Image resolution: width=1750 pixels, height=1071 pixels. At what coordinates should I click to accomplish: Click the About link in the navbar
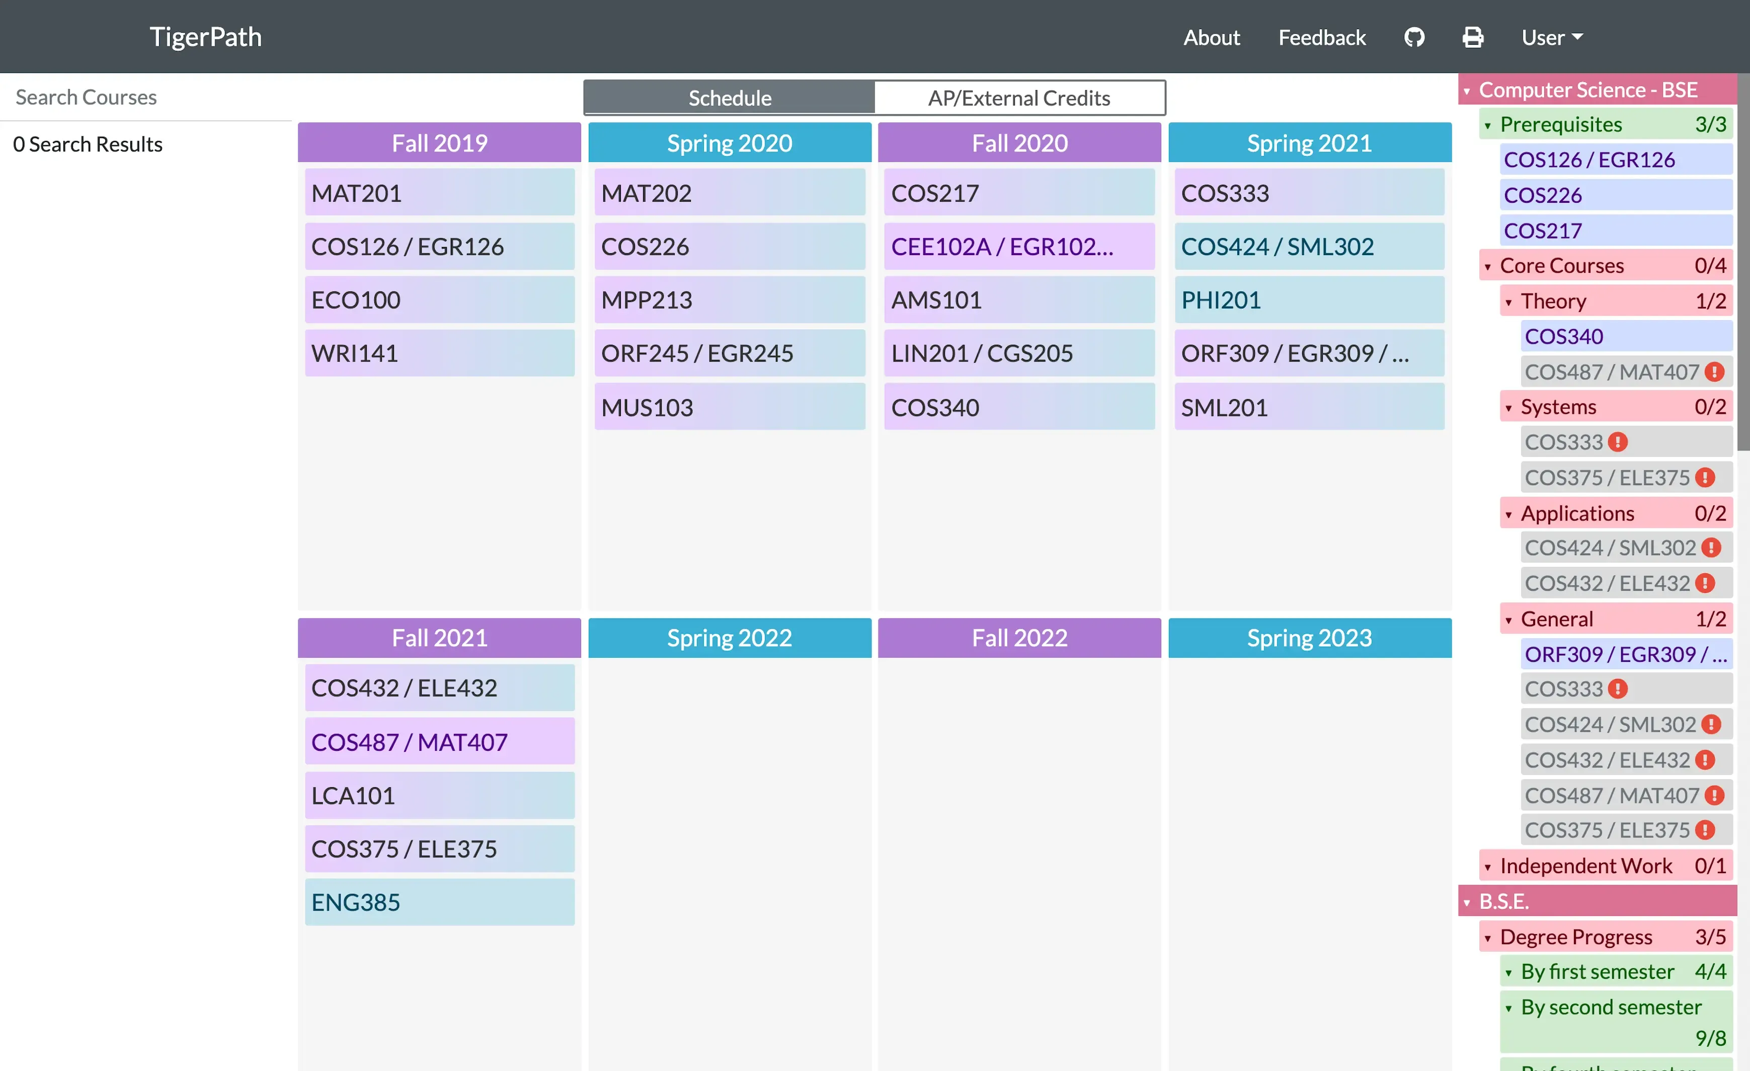pos(1211,36)
